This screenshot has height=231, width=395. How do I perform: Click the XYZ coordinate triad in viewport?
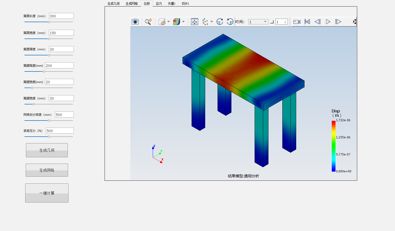click(x=158, y=154)
